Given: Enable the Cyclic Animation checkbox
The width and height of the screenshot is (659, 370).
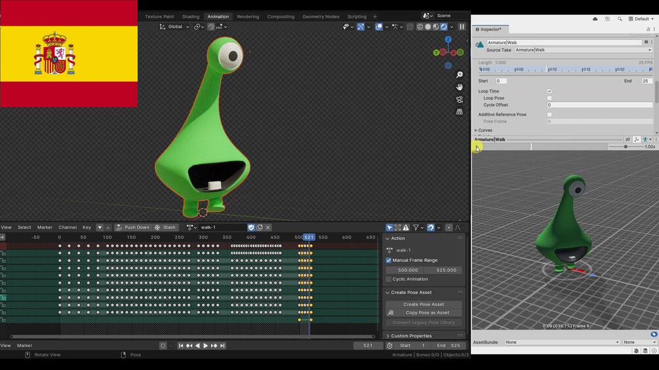Looking at the screenshot, I should click(389, 279).
